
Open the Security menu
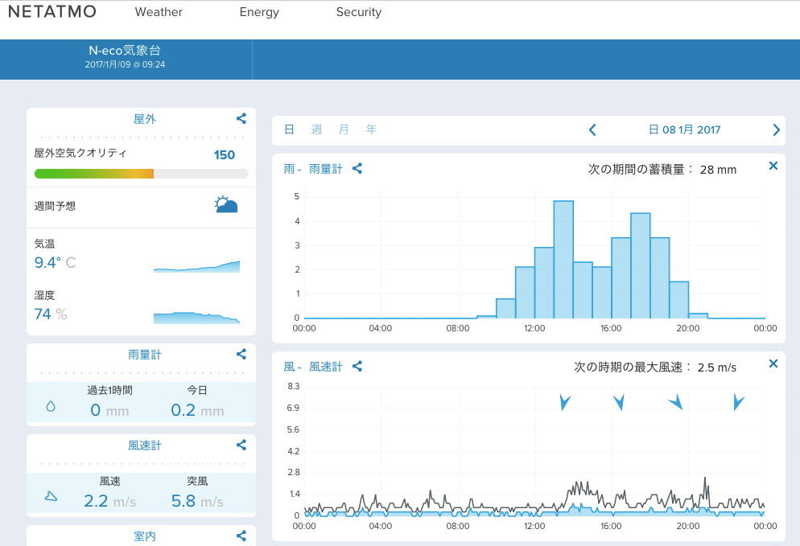(359, 12)
